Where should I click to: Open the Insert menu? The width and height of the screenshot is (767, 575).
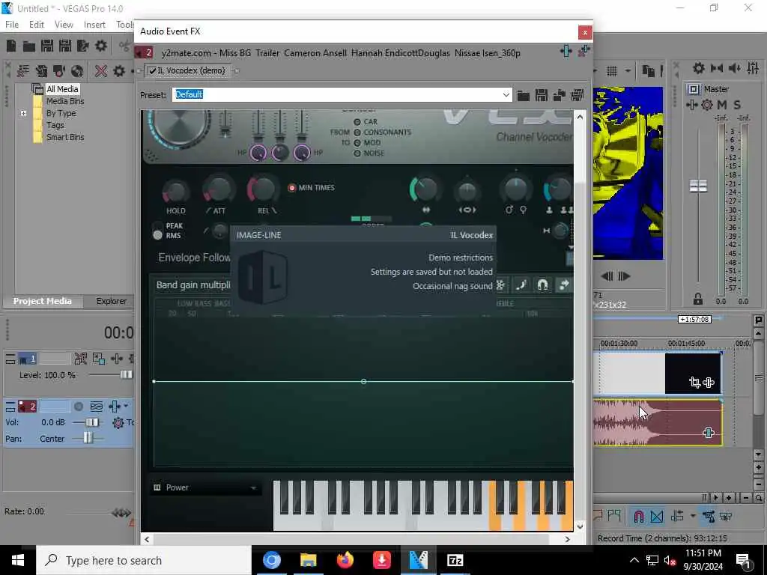pos(94,25)
